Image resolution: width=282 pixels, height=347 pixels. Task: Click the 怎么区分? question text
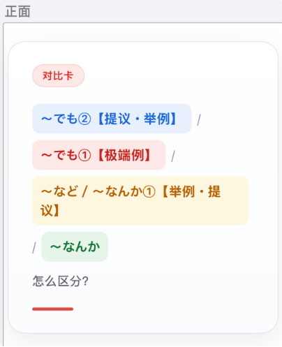coord(61,281)
